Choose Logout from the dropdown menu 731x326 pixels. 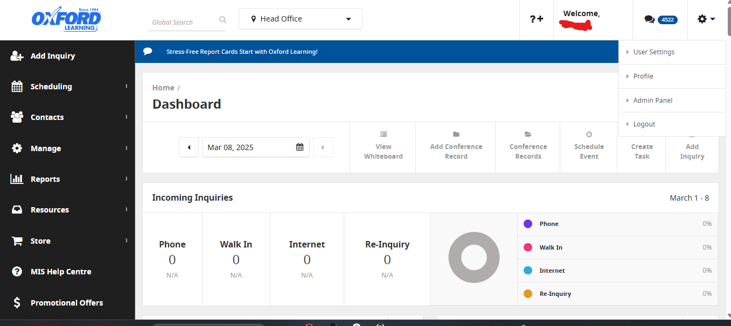click(x=672, y=124)
